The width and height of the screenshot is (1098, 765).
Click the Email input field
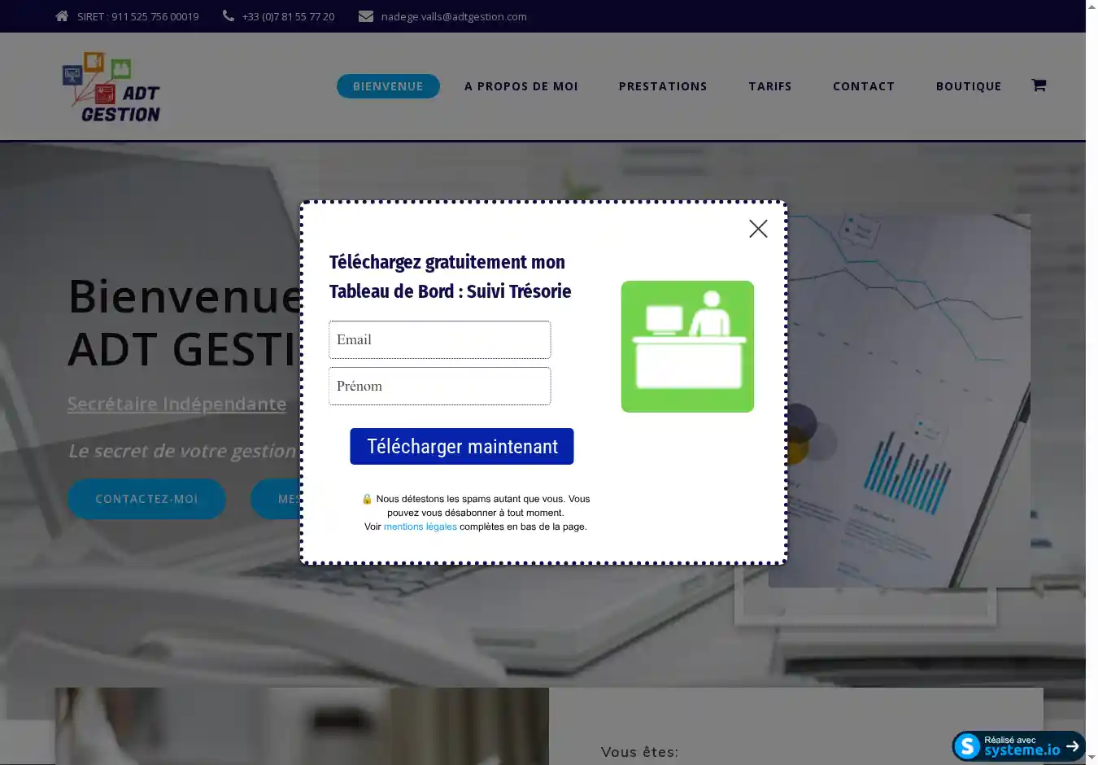click(x=439, y=339)
